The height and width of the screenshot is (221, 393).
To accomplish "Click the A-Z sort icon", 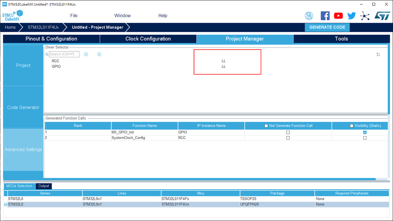I will [378, 54].
